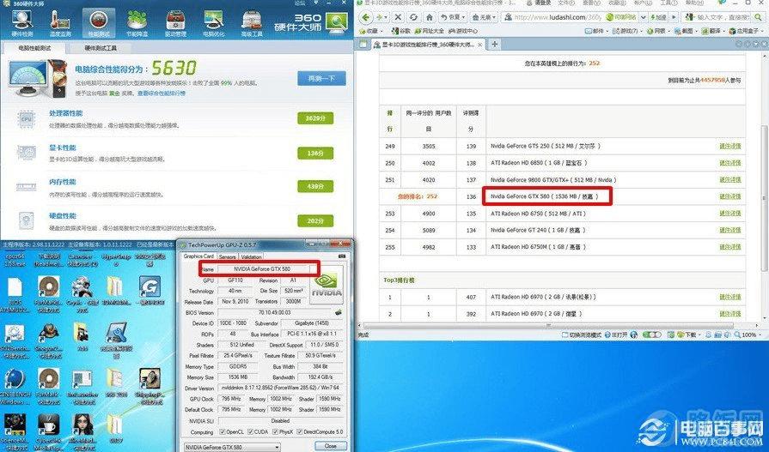Click the 再测一下 retest button

click(321, 78)
